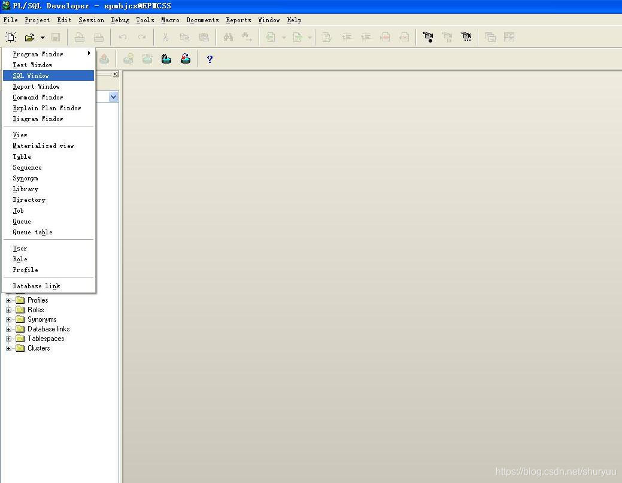Open the object browser filter combo box
Screen dimensions: 622x483
point(114,97)
